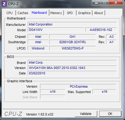Click the empty Side Band field
This screenshot has height=120, width=125.
pos(53,97)
